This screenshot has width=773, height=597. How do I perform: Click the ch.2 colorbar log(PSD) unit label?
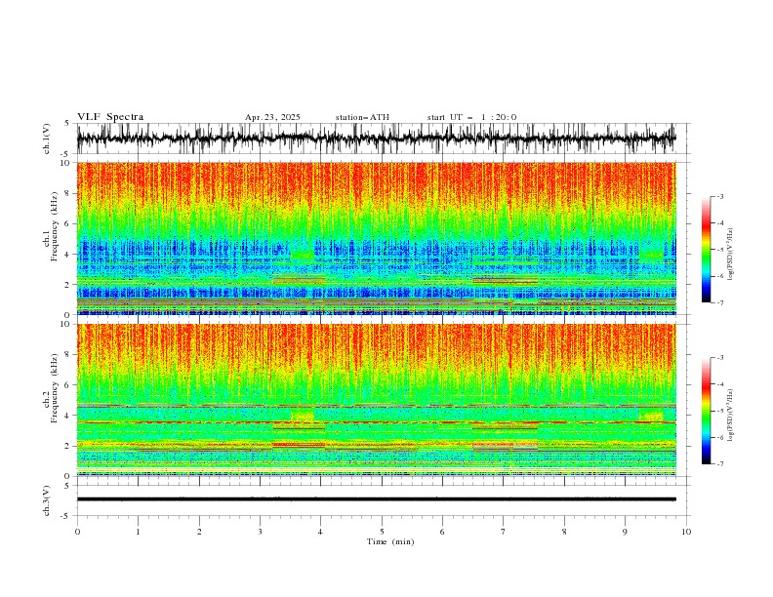tap(731, 416)
